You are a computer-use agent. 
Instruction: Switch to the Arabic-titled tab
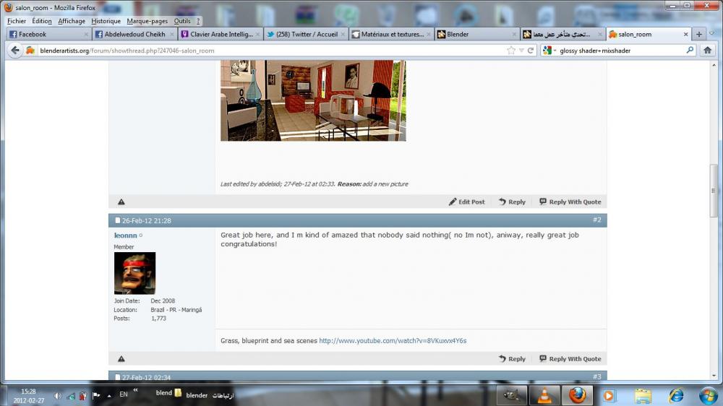pos(562,34)
